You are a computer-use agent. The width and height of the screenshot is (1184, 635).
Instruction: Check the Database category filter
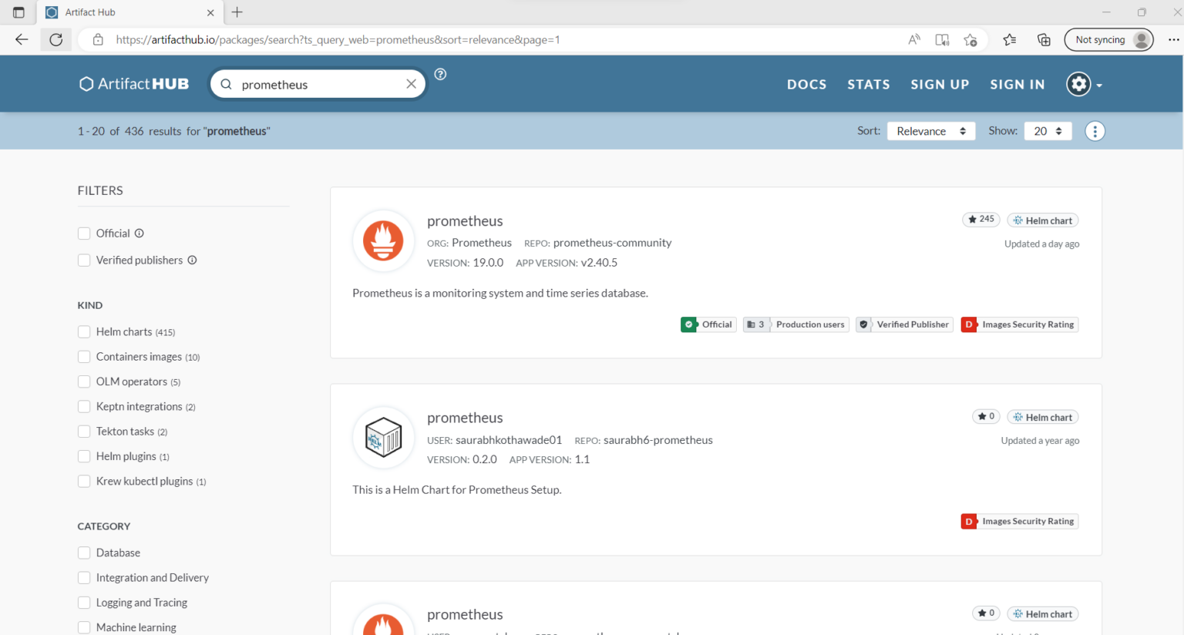coord(84,553)
